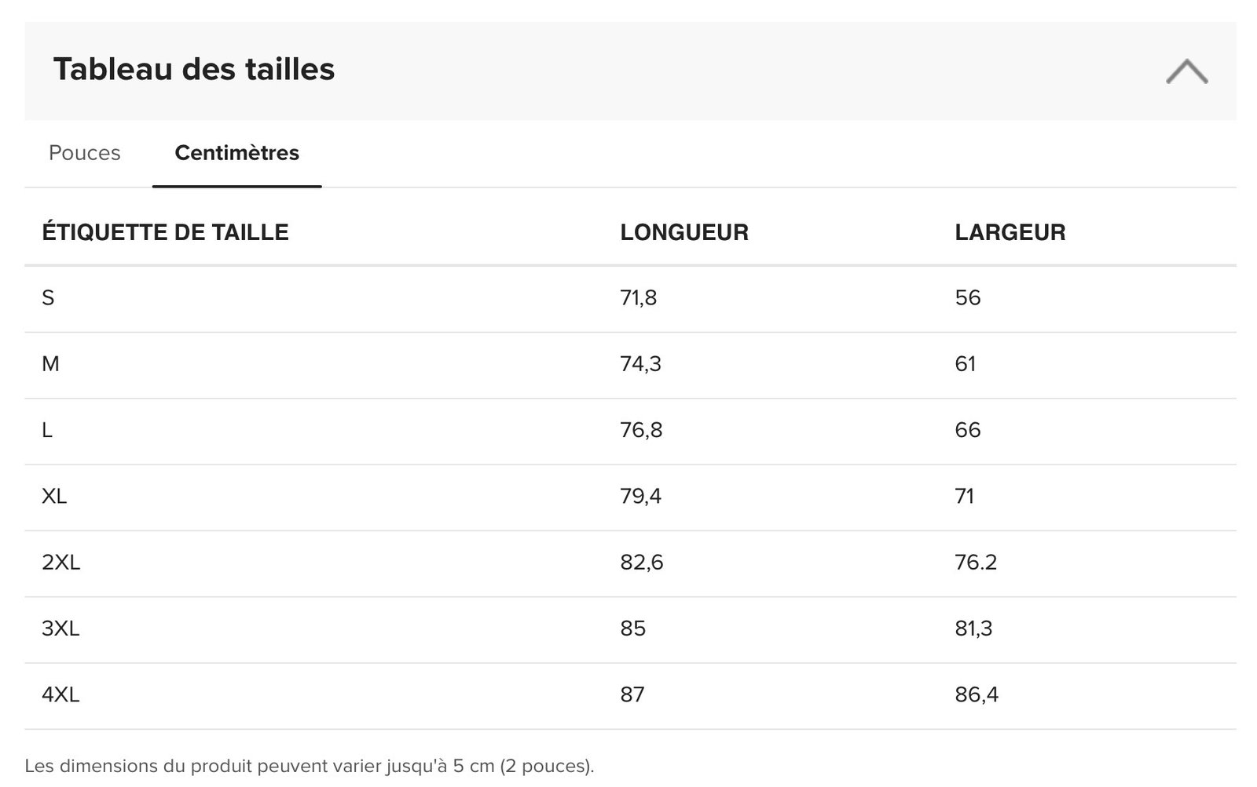
Task: Click the 76.2 width value
Action: tap(976, 563)
